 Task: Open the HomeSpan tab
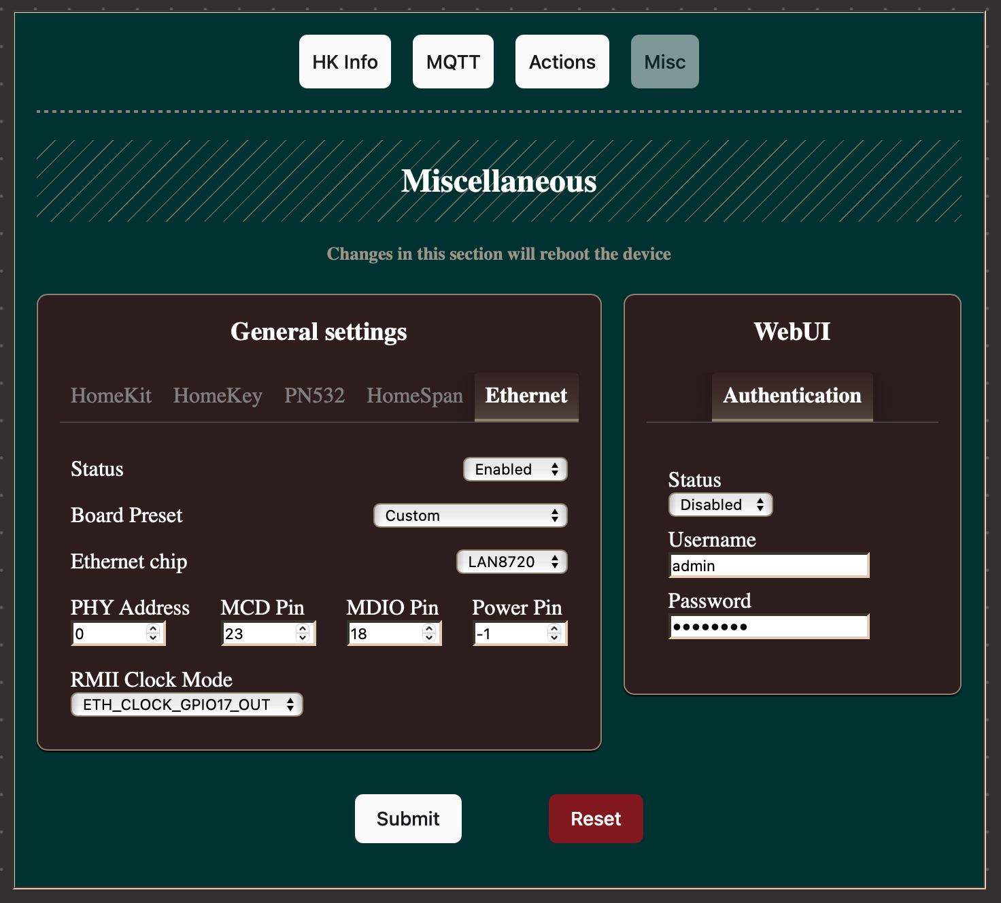coord(414,396)
